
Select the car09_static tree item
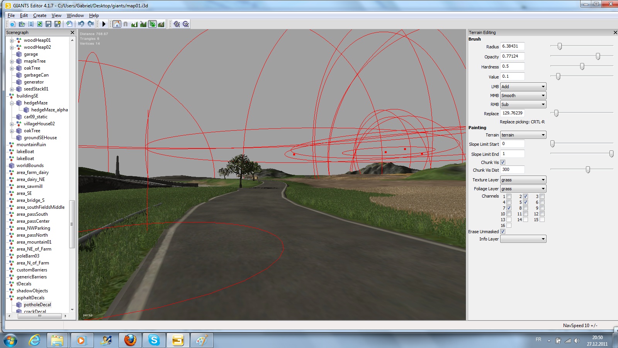point(36,117)
